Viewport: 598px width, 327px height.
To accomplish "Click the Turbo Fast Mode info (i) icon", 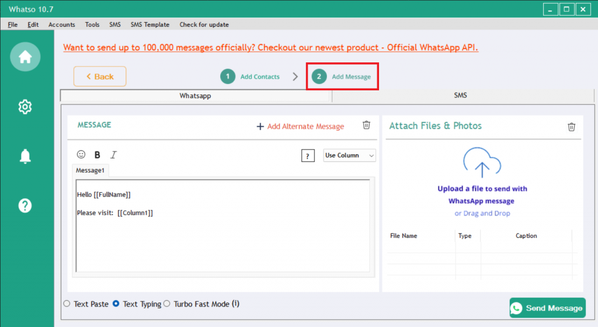I will [236, 304].
